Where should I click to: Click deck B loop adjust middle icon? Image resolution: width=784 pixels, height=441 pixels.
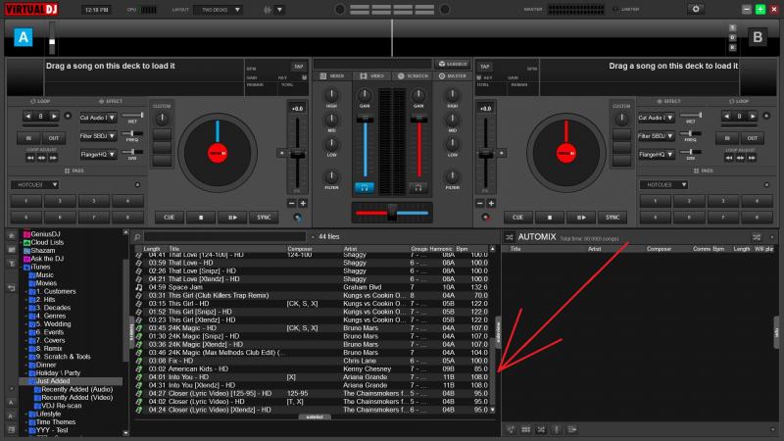740,158
